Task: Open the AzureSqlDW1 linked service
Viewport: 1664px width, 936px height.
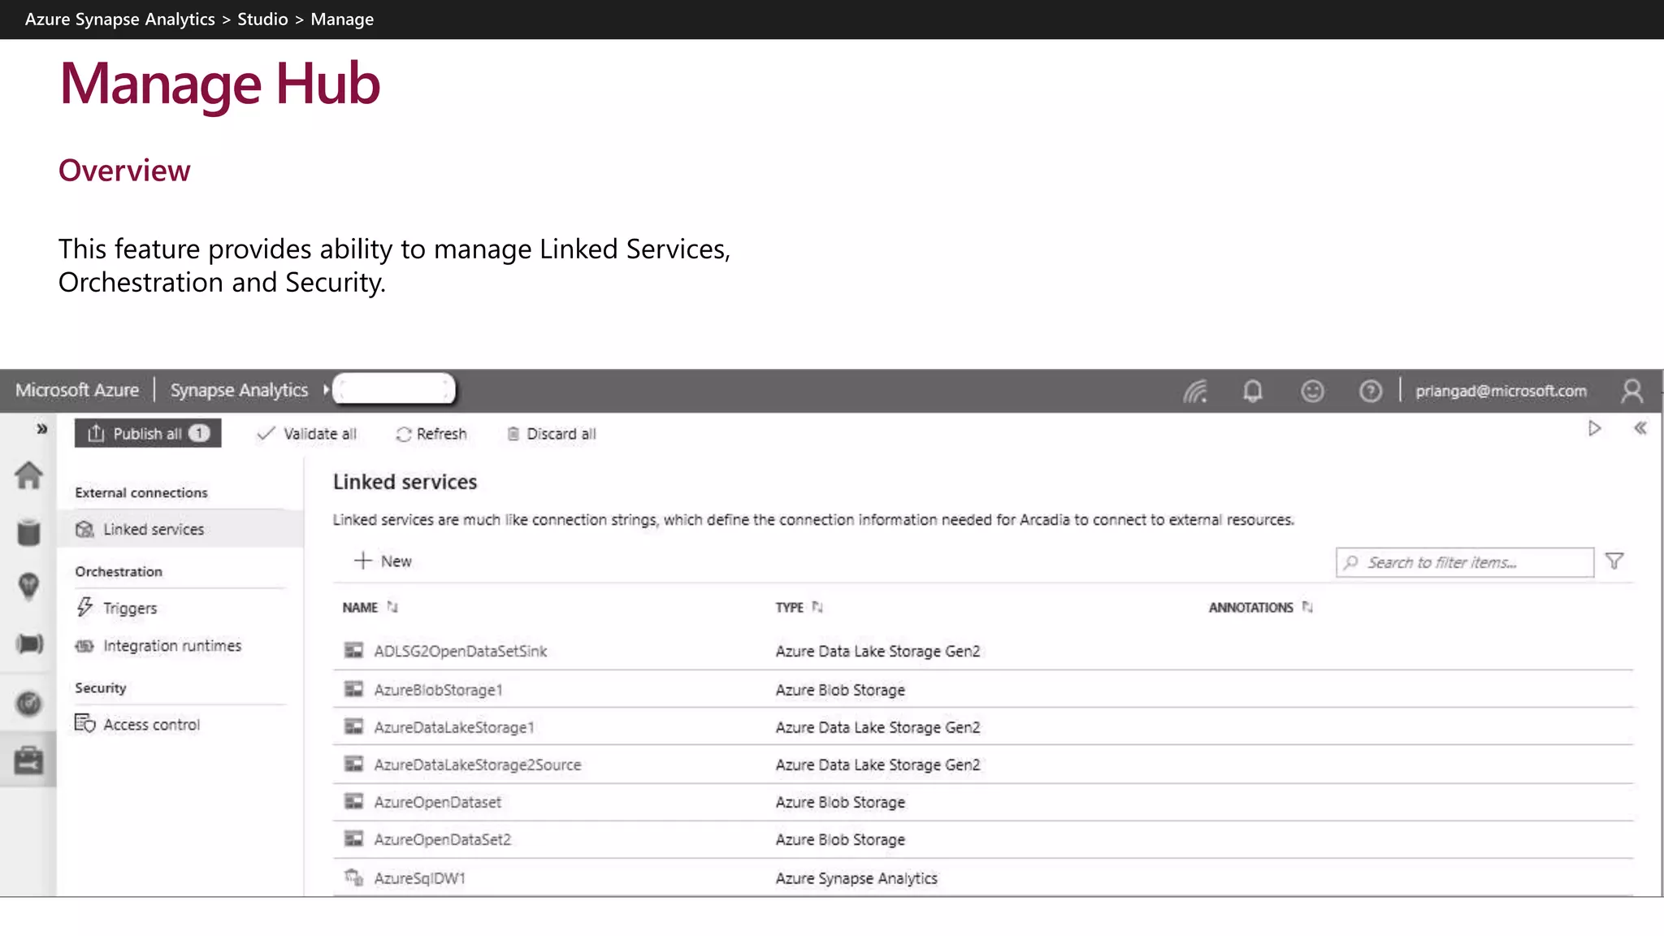Action: pyautogui.click(x=419, y=878)
